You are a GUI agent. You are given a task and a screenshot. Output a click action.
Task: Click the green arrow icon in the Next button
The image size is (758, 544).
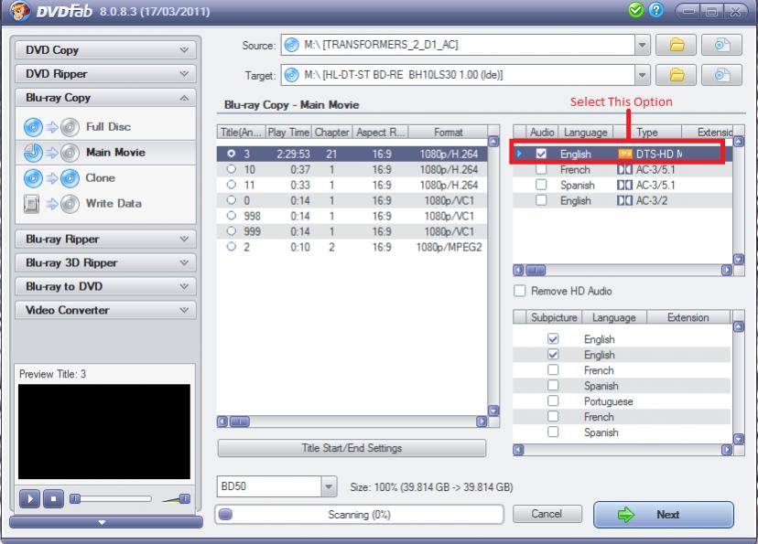click(x=626, y=515)
